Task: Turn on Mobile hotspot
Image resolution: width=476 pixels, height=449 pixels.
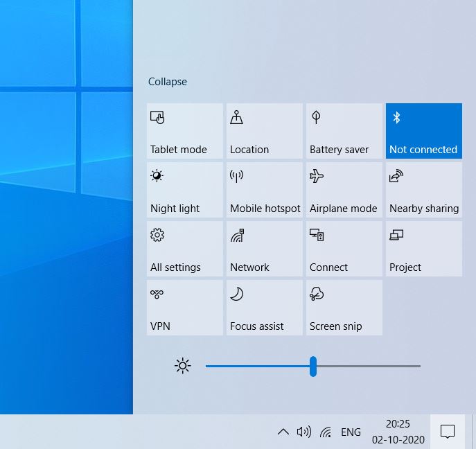Action: [x=265, y=190]
